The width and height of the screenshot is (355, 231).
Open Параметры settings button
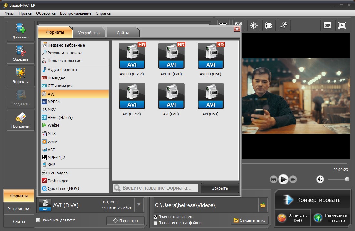126,221
